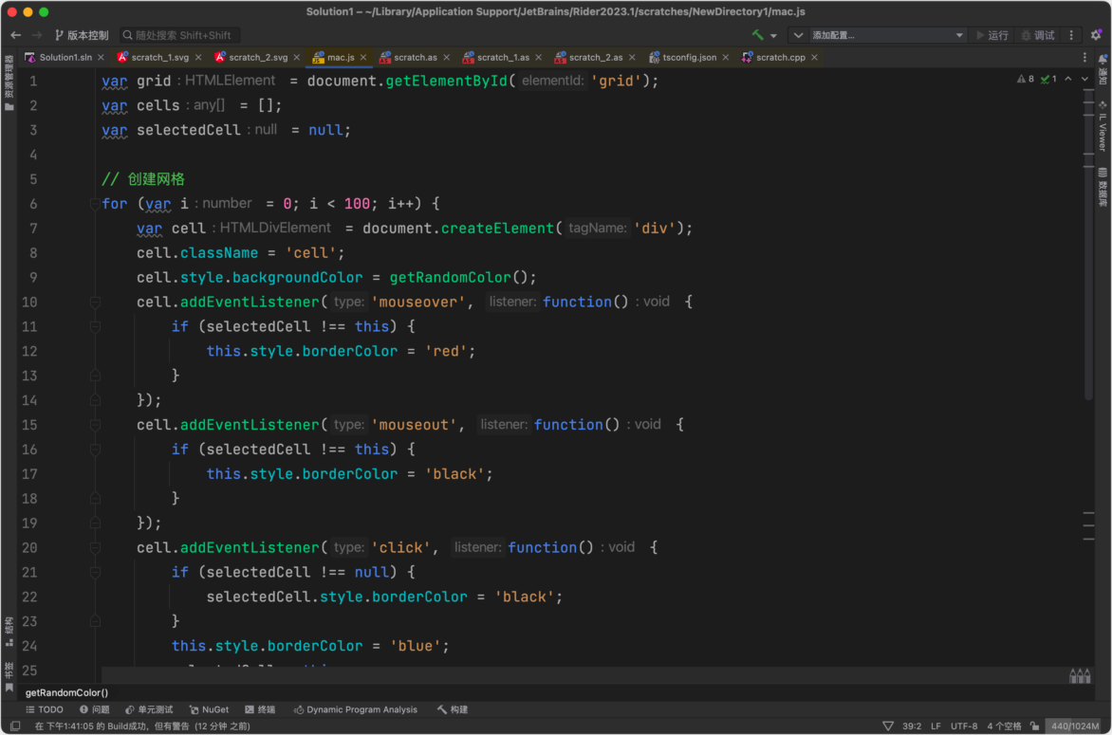Open the 书签 bookmarks panel

pyautogui.click(x=9, y=677)
